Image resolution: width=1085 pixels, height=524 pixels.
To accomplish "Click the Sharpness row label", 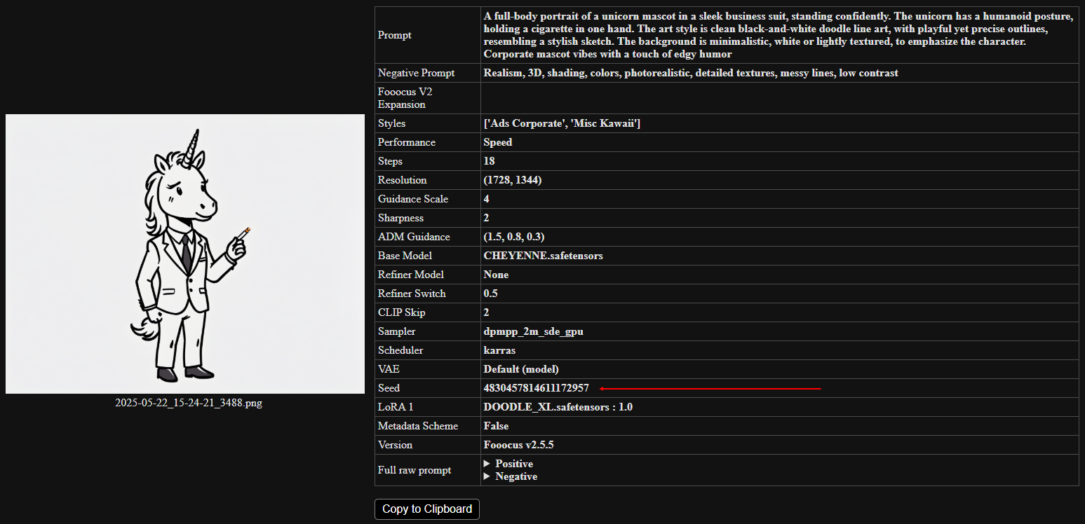I will pyautogui.click(x=400, y=218).
